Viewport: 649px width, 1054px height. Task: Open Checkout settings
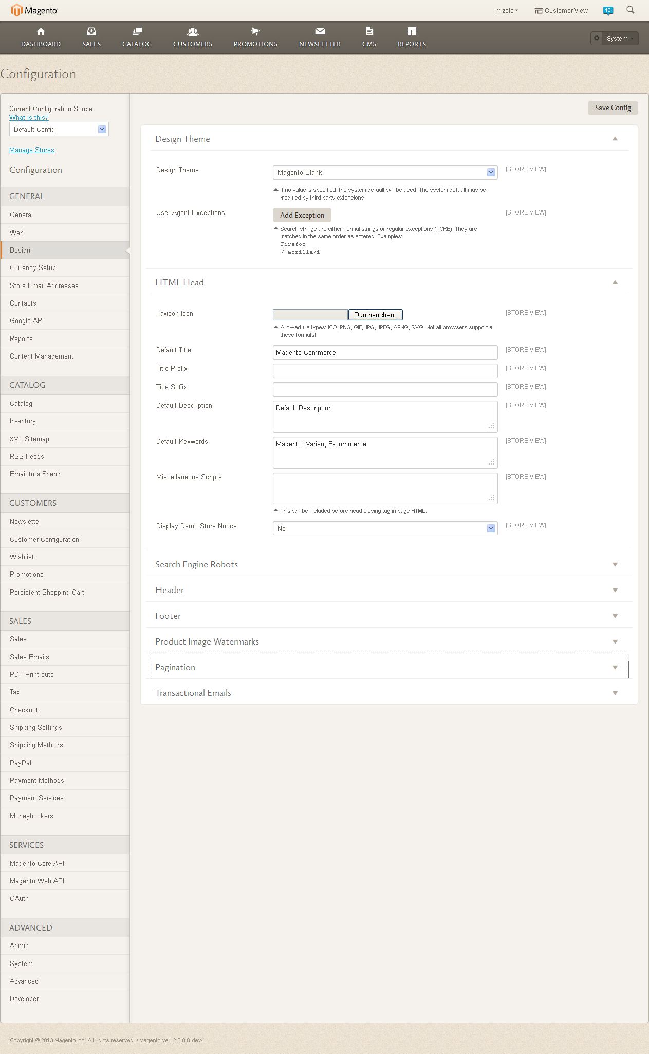[x=65, y=710]
